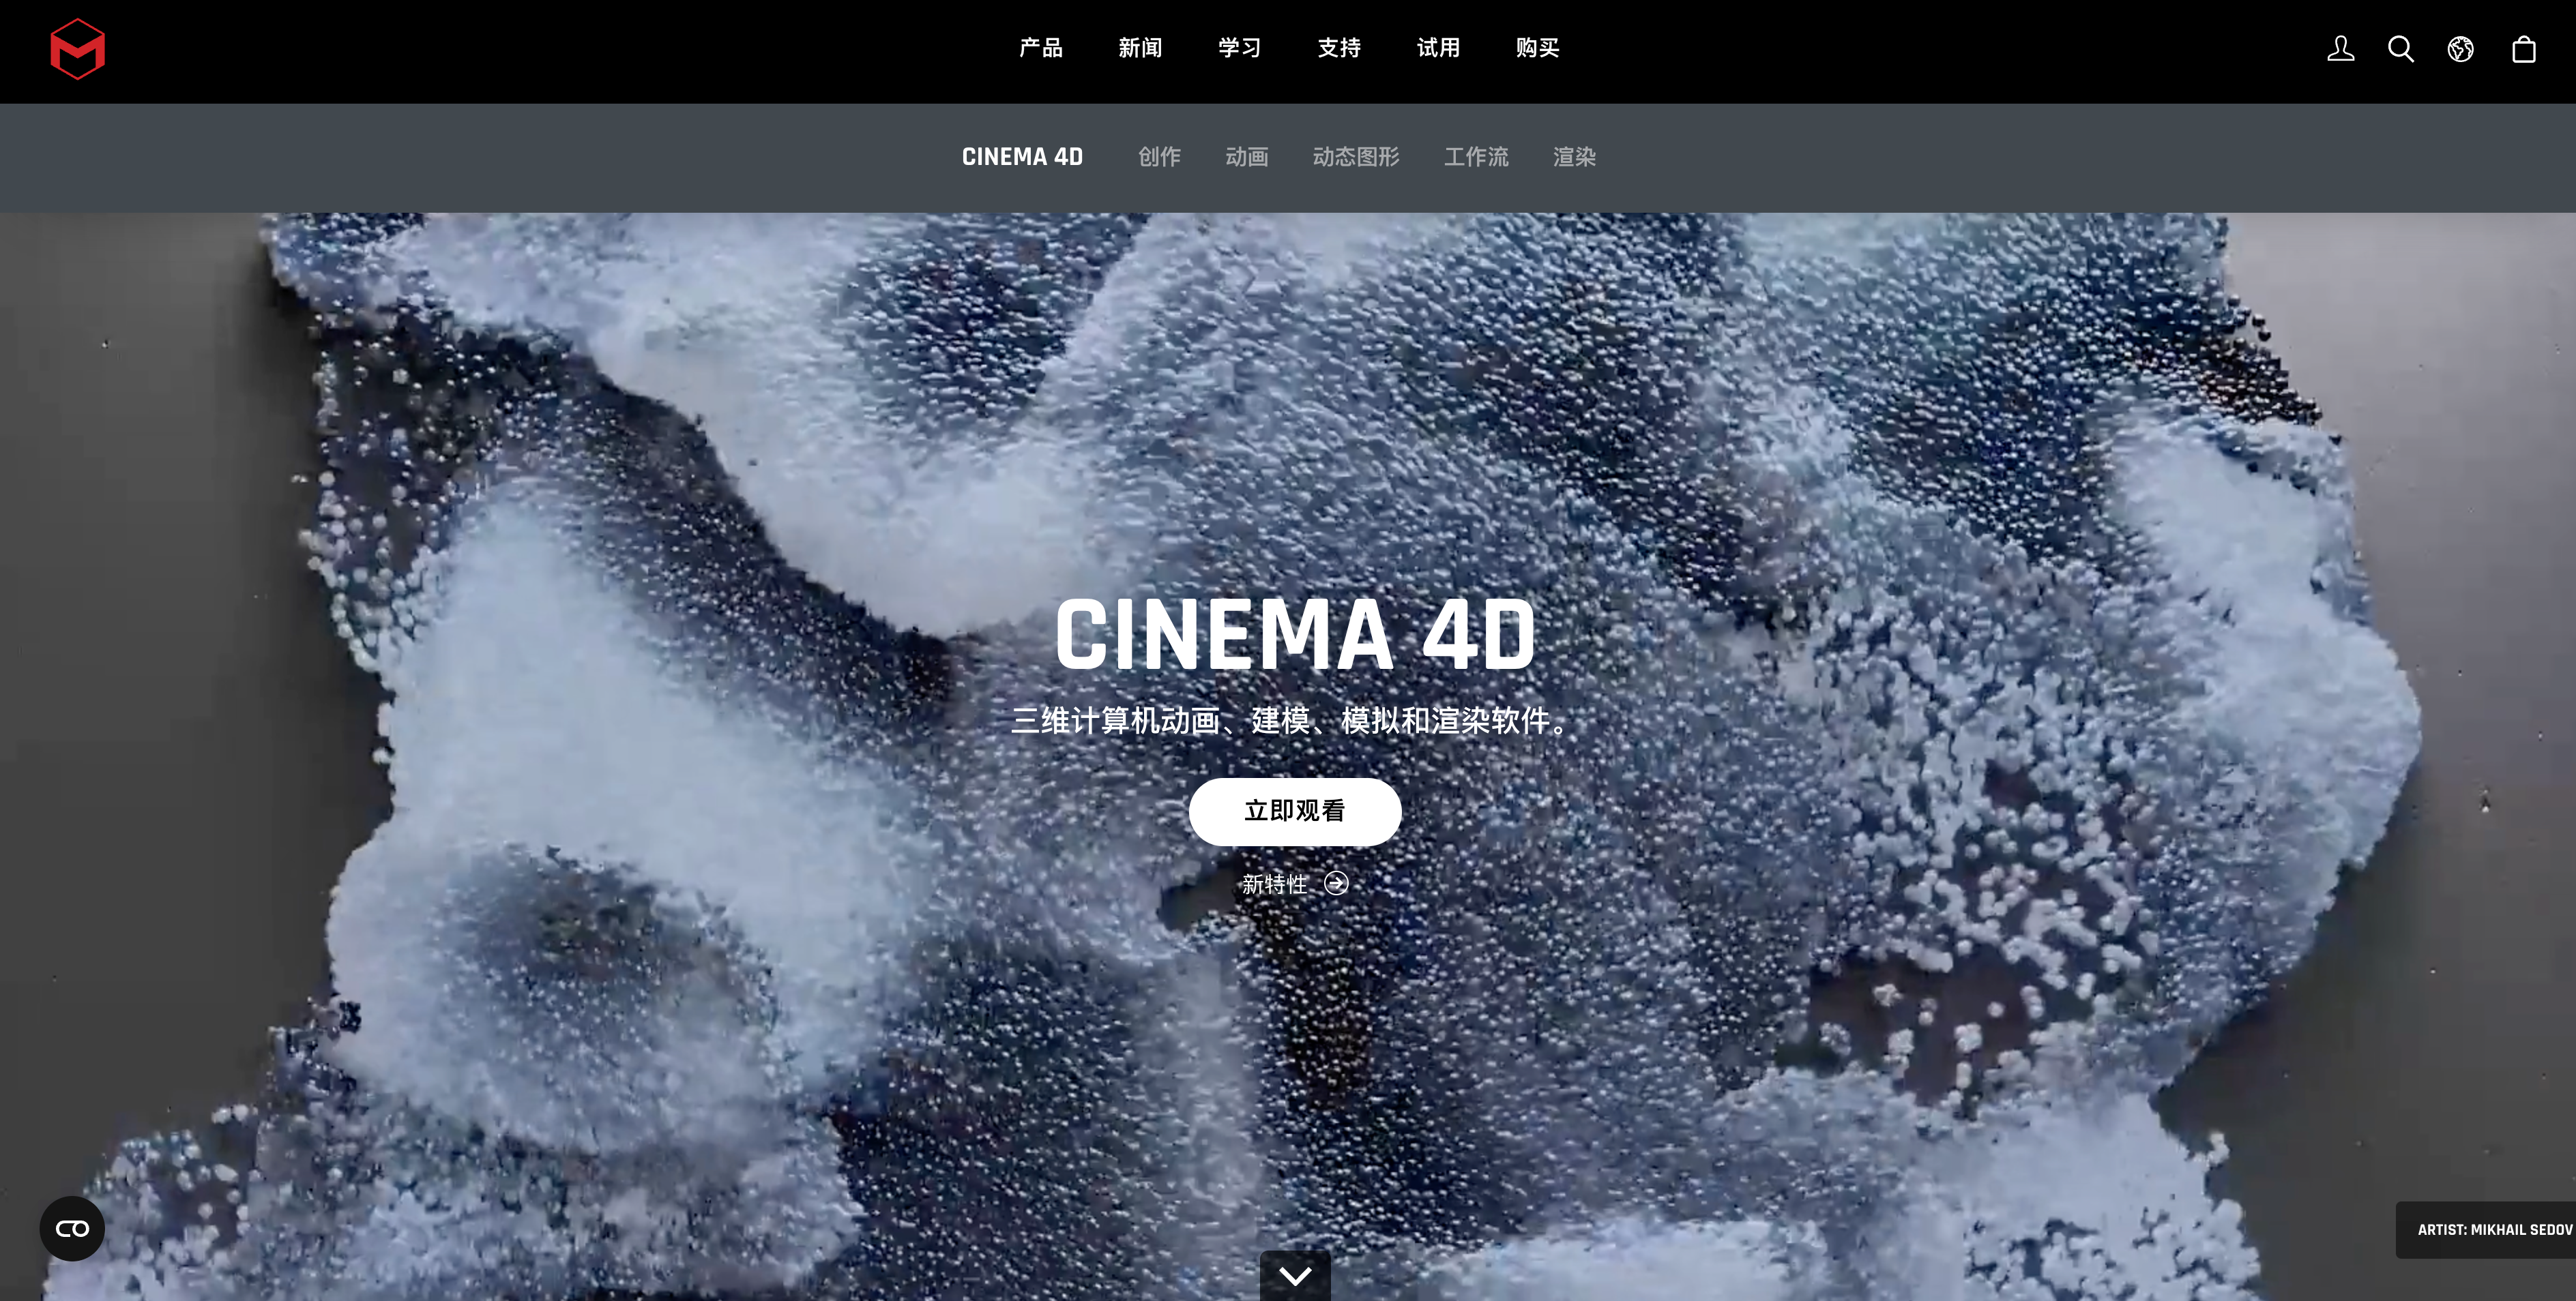Open the user account icon

click(2340, 49)
